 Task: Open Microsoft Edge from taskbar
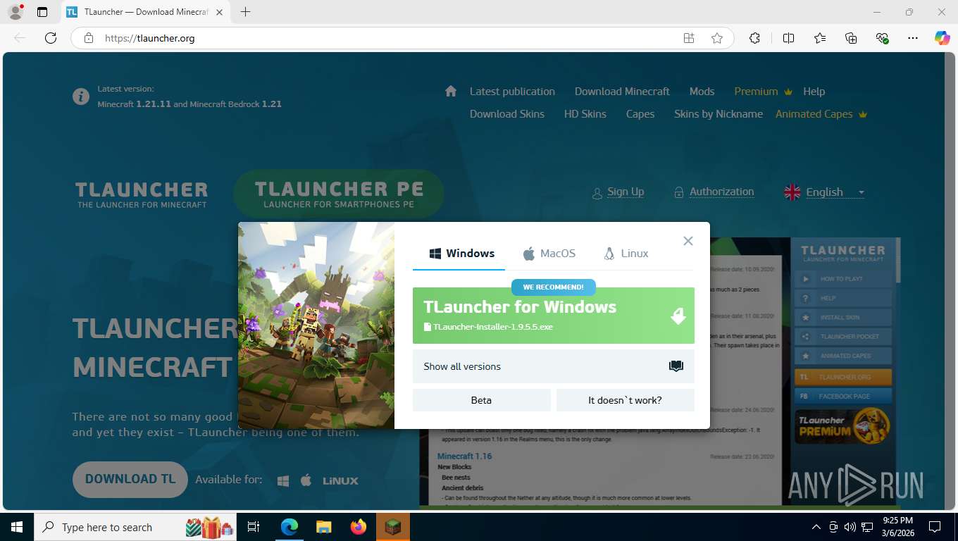coord(290,527)
